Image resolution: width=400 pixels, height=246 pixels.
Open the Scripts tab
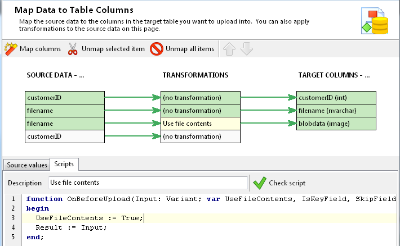click(65, 165)
